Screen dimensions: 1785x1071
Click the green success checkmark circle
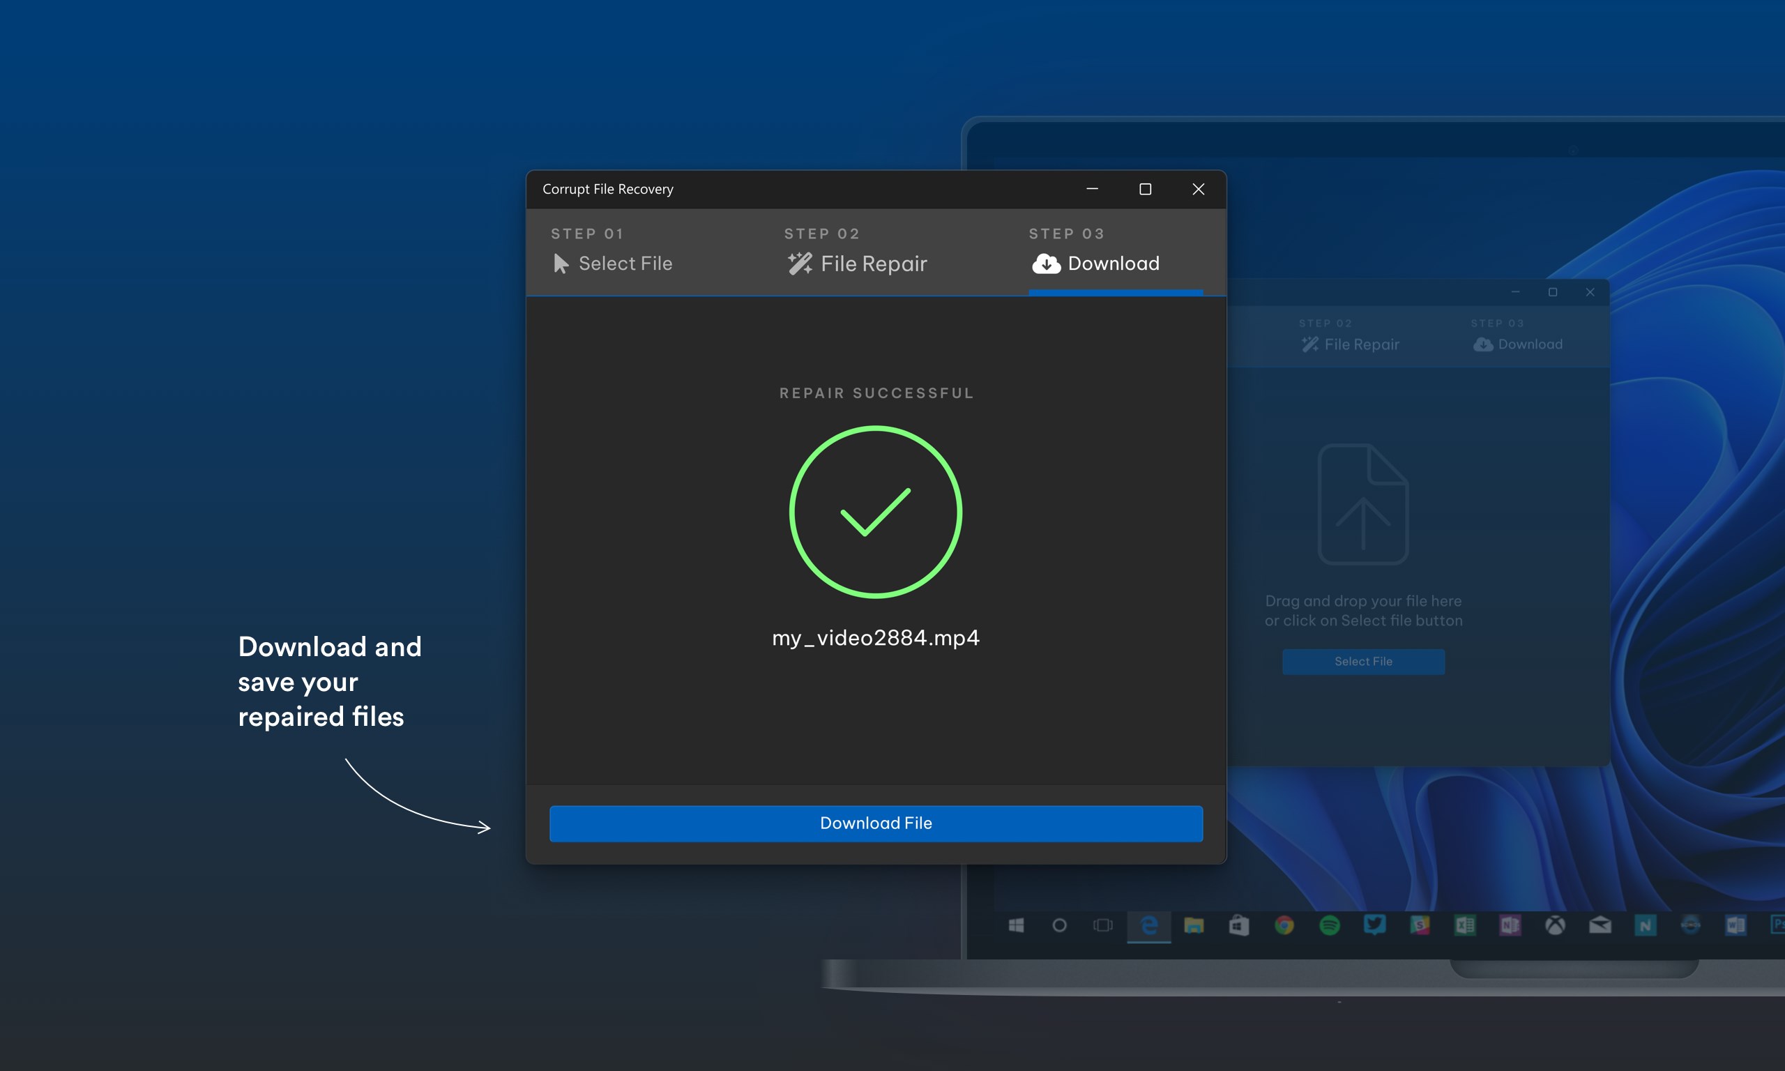875,512
